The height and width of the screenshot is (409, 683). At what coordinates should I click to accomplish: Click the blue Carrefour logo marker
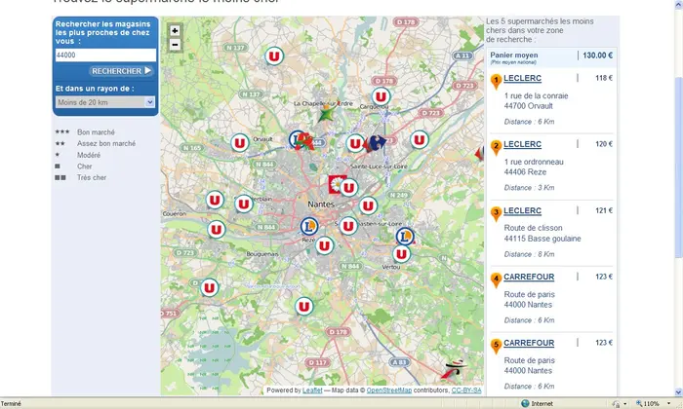pos(378,142)
